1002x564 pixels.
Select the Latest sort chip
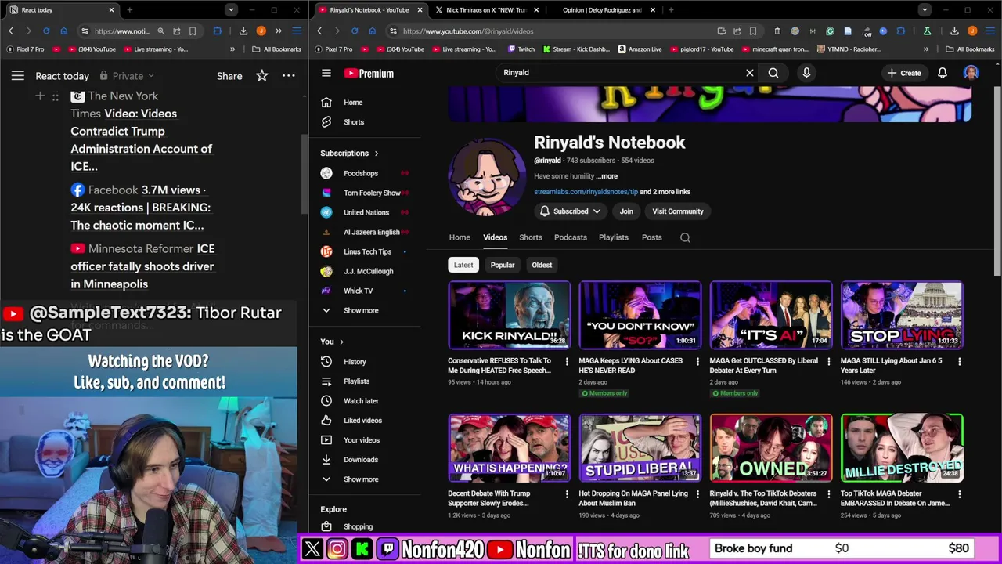click(463, 265)
